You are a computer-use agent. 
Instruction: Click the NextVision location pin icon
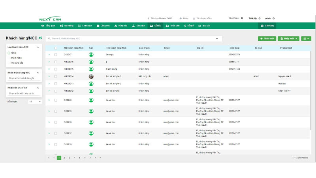(x=242, y=18)
